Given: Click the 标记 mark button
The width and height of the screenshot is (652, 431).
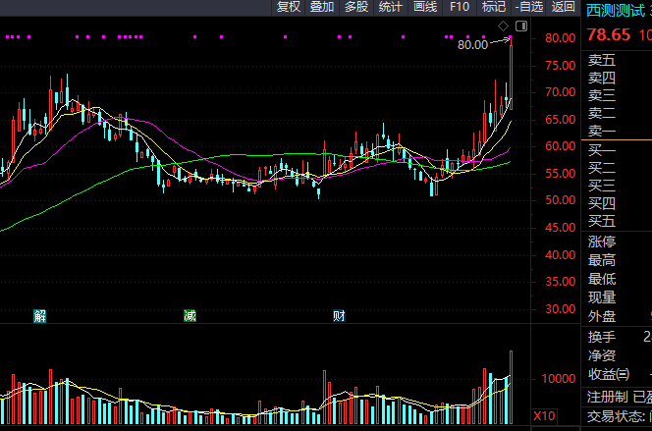Looking at the screenshot, I should click(x=494, y=7).
